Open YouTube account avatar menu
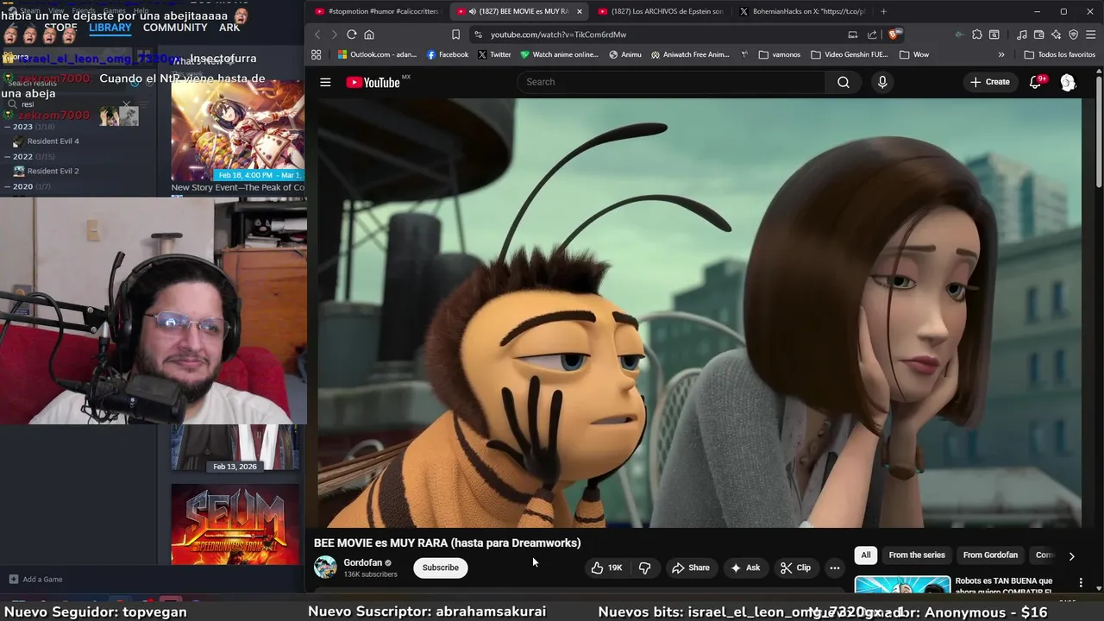The height and width of the screenshot is (621, 1104). coord(1068,82)
